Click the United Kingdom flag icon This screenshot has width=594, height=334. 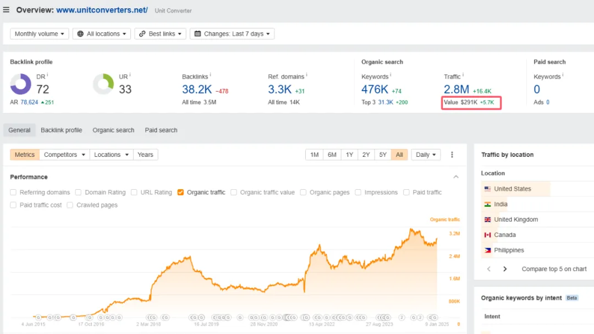pyautogui.click(x=487, y=219)
